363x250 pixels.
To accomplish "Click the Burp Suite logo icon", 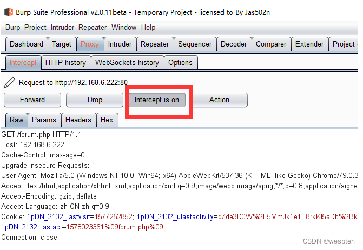I will tap(9, 12).
